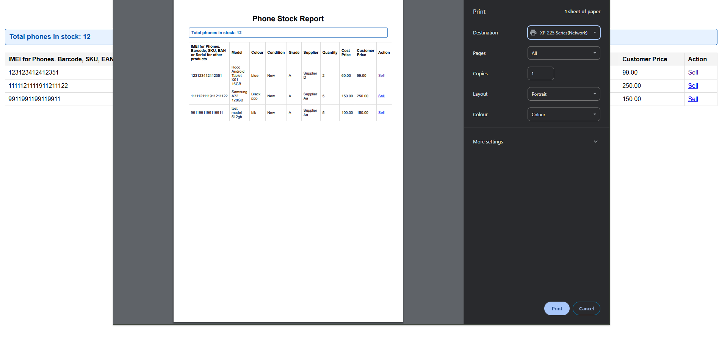
Task: Click Sell link for 150.00 row in background page
Action: click(693, 99)
